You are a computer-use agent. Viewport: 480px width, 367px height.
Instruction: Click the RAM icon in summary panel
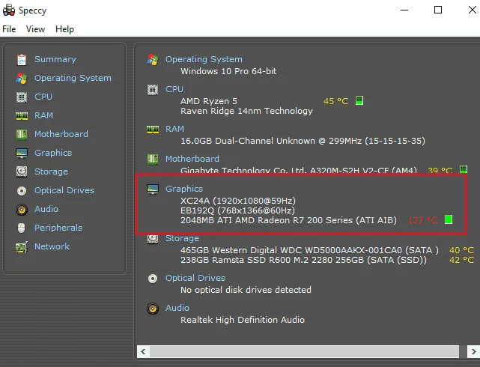[x=153, y=130]
